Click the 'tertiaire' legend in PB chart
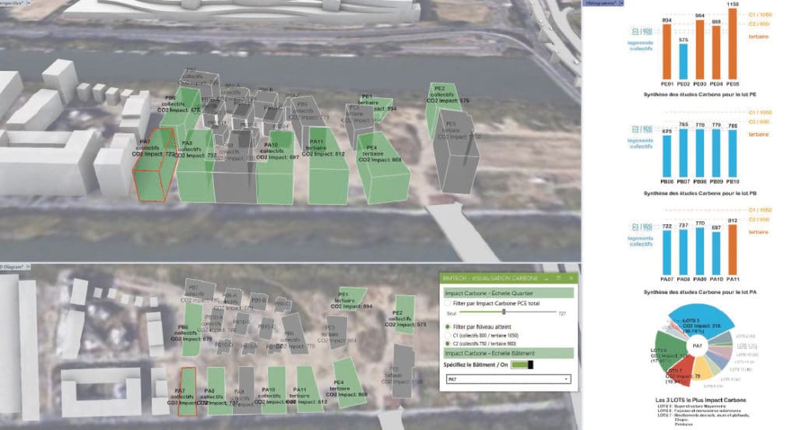 coord(758,134)
